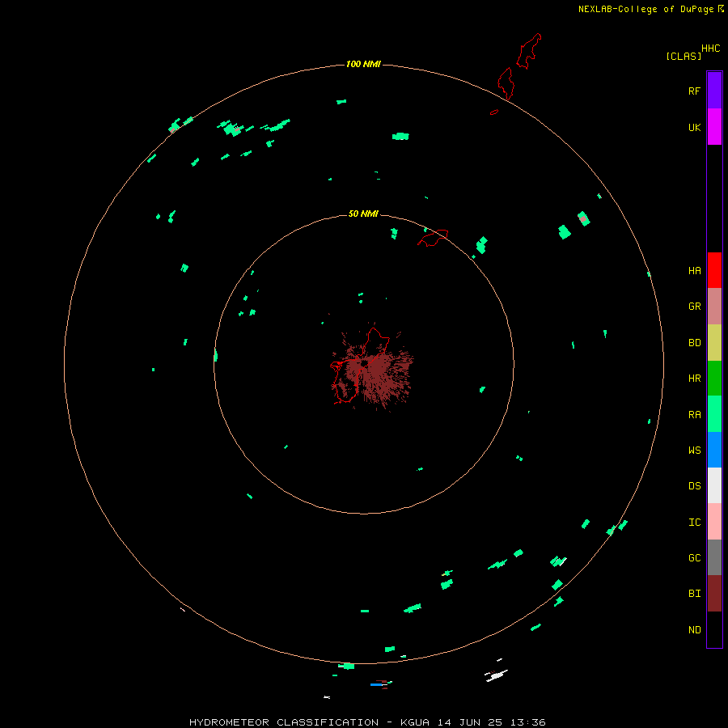Click the [CLAS] units label

[684, 56]
